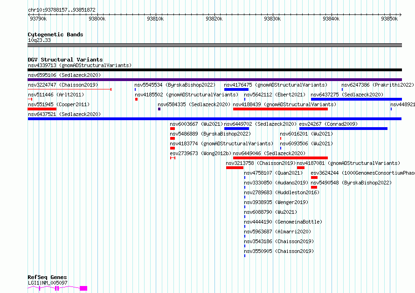Open nsv6093506 (Wu2021) variant
This screenshot has width=415, height=293.
click(306, 143)
